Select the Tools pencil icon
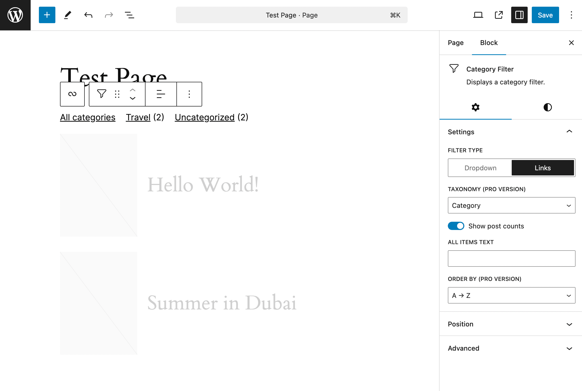 click(68, 15)
